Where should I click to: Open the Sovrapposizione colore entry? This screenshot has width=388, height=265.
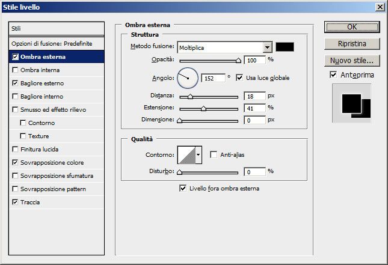point(57,162)
